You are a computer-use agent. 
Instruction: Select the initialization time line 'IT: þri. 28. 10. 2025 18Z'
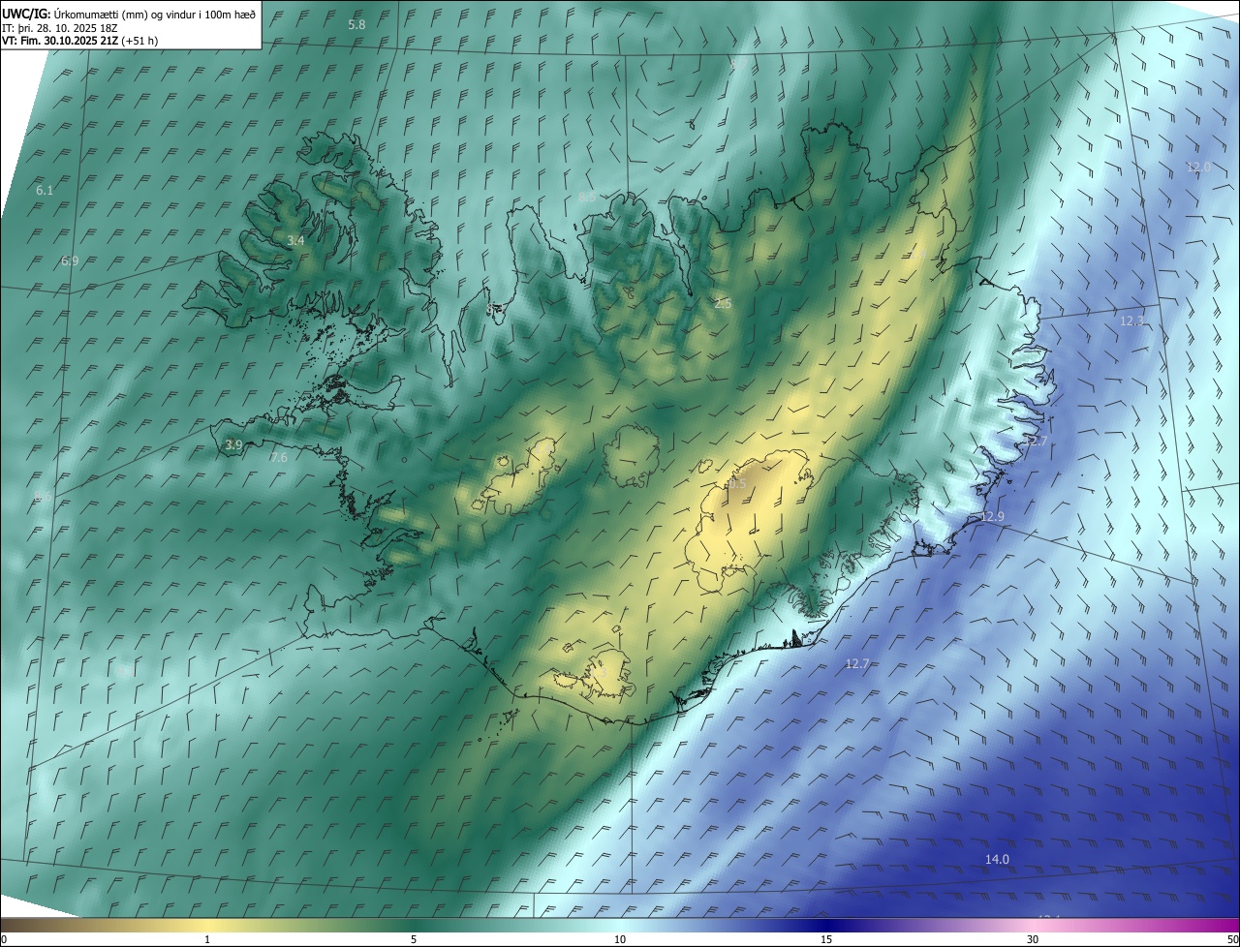tap(60, 27)
